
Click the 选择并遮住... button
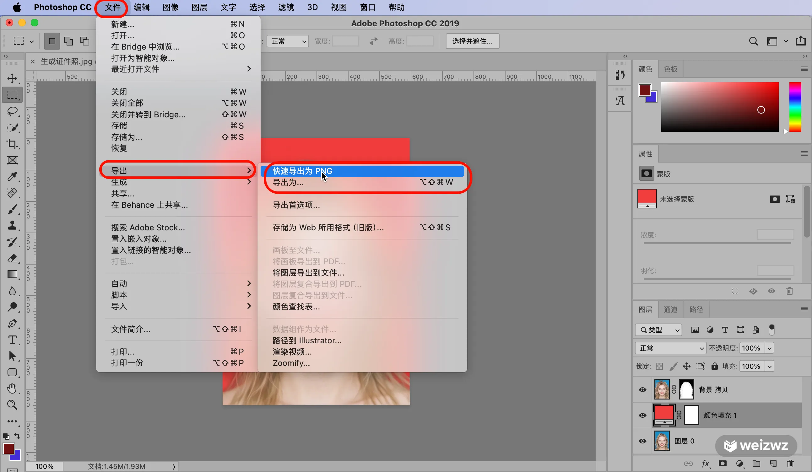pos(472,41)
